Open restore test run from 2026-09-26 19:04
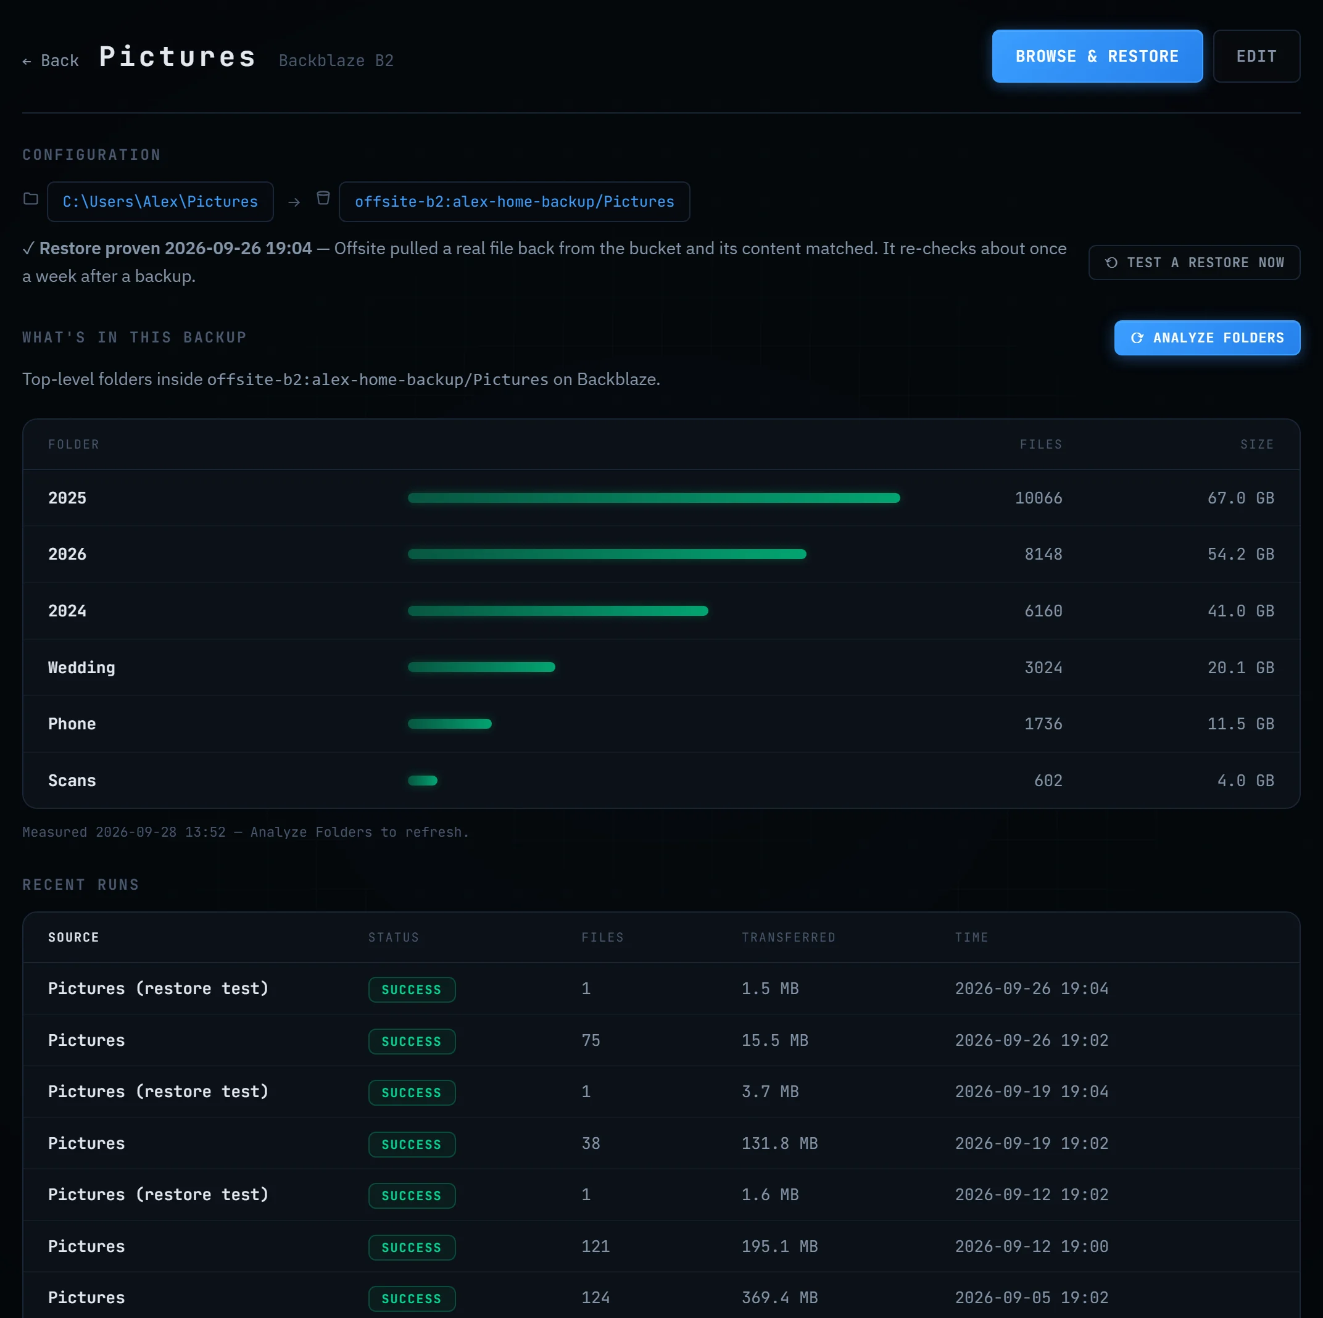 coord(661,988)
